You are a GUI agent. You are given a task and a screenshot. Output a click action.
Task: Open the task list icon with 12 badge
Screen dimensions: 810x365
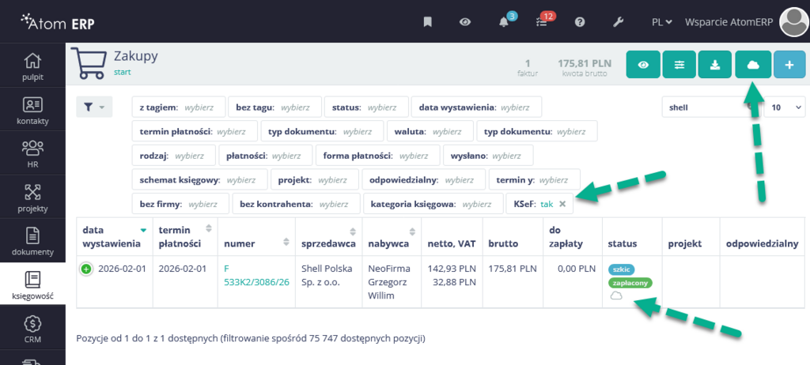coord(542,22)
